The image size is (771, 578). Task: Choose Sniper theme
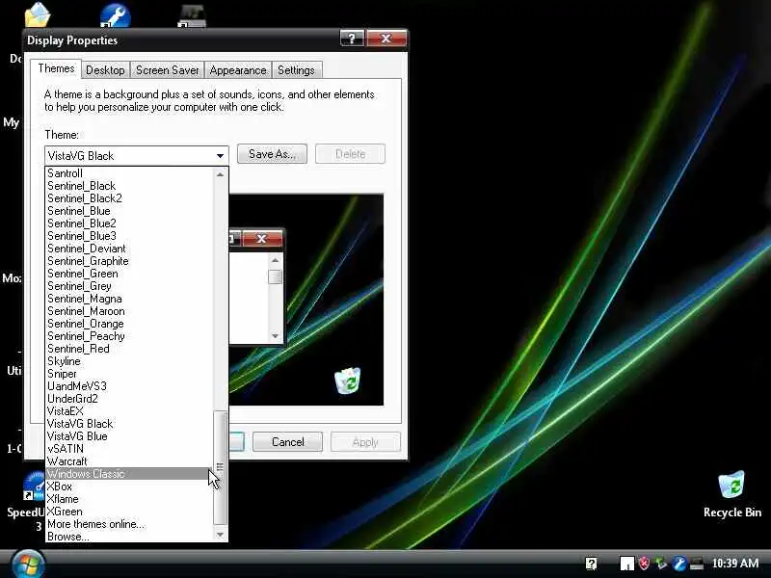(130, 374)
